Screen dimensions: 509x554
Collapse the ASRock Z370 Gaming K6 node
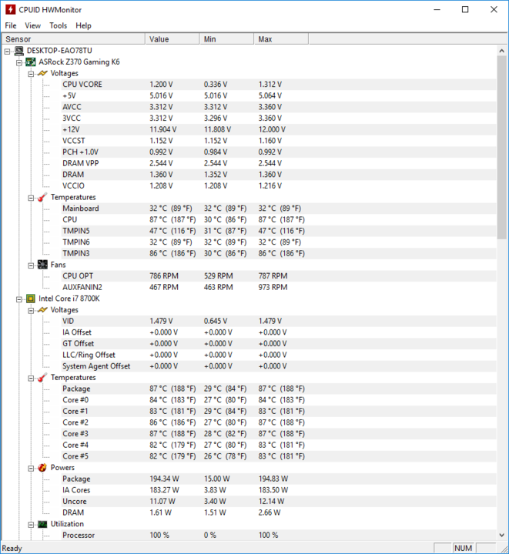[x=19, y=63]
